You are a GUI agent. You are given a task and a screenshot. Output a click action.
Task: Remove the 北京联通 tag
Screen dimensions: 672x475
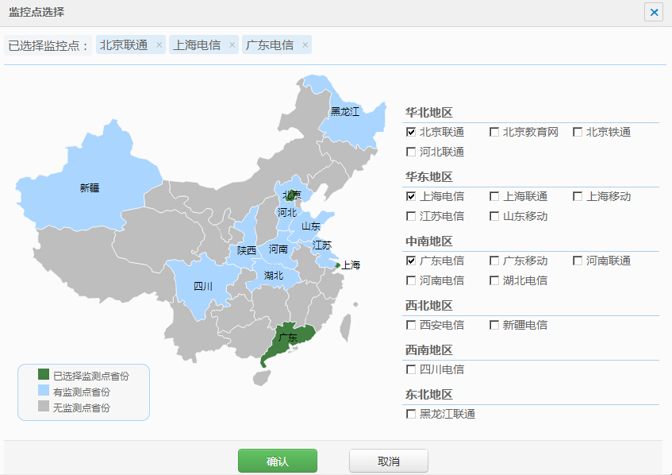tap(159, 45)
